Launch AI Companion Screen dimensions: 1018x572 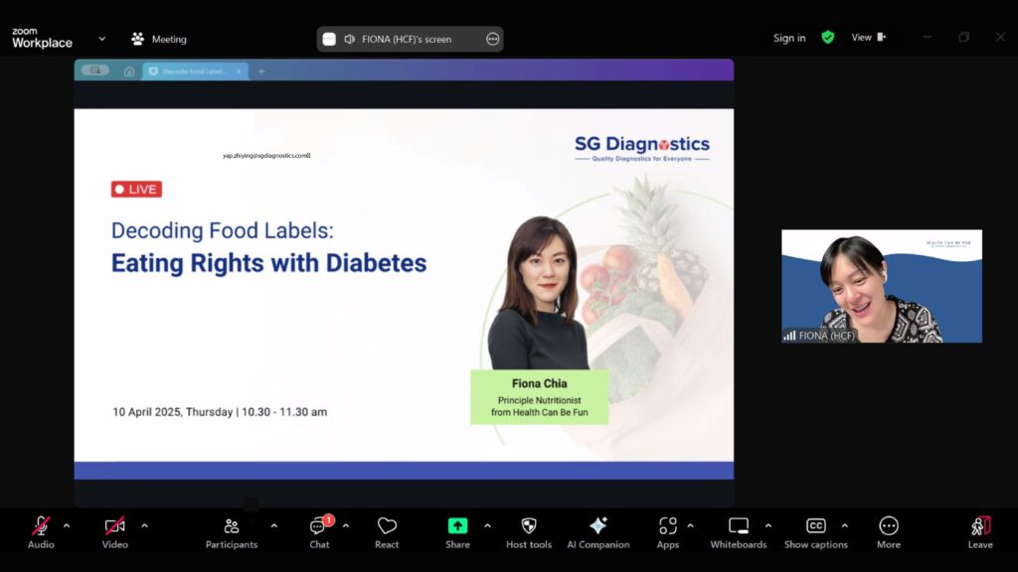click(x=597, y=532)
